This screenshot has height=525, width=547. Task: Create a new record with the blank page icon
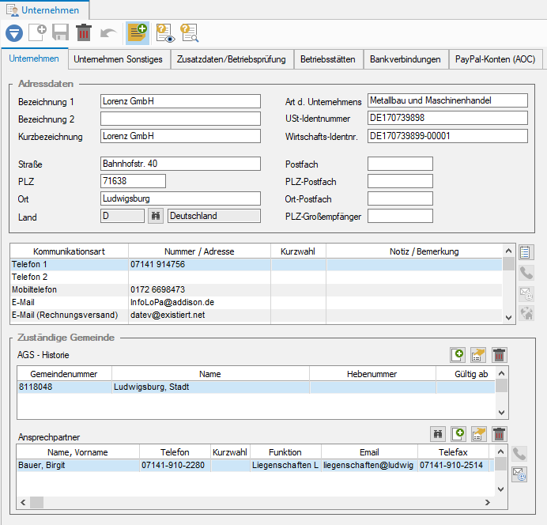[x=37, y=32]
